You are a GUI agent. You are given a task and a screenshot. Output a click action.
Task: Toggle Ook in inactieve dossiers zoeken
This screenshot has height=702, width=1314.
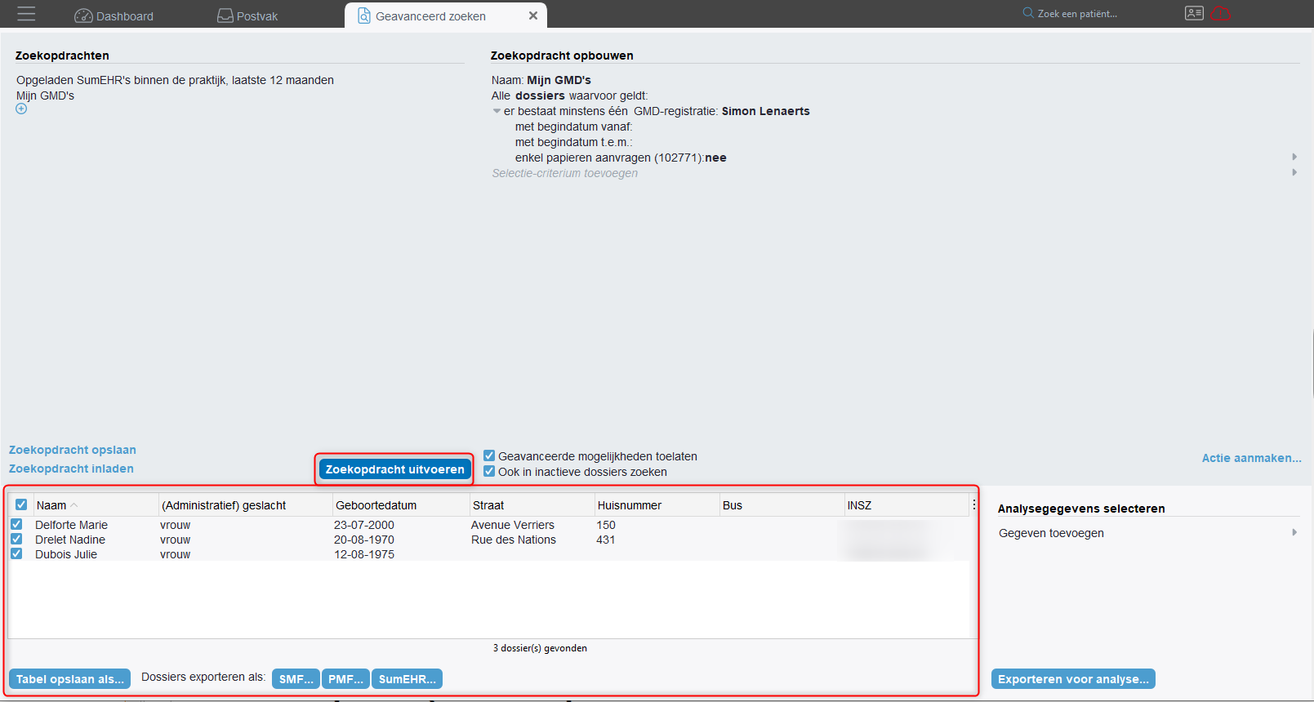point(489,471)
